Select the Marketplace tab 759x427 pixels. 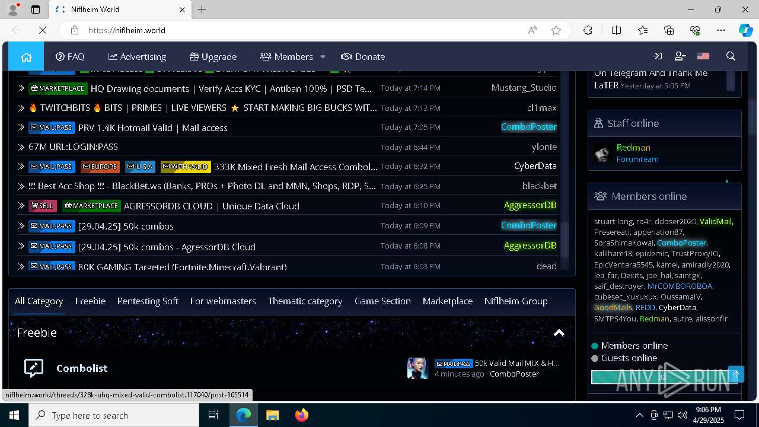tap(448, 301)
